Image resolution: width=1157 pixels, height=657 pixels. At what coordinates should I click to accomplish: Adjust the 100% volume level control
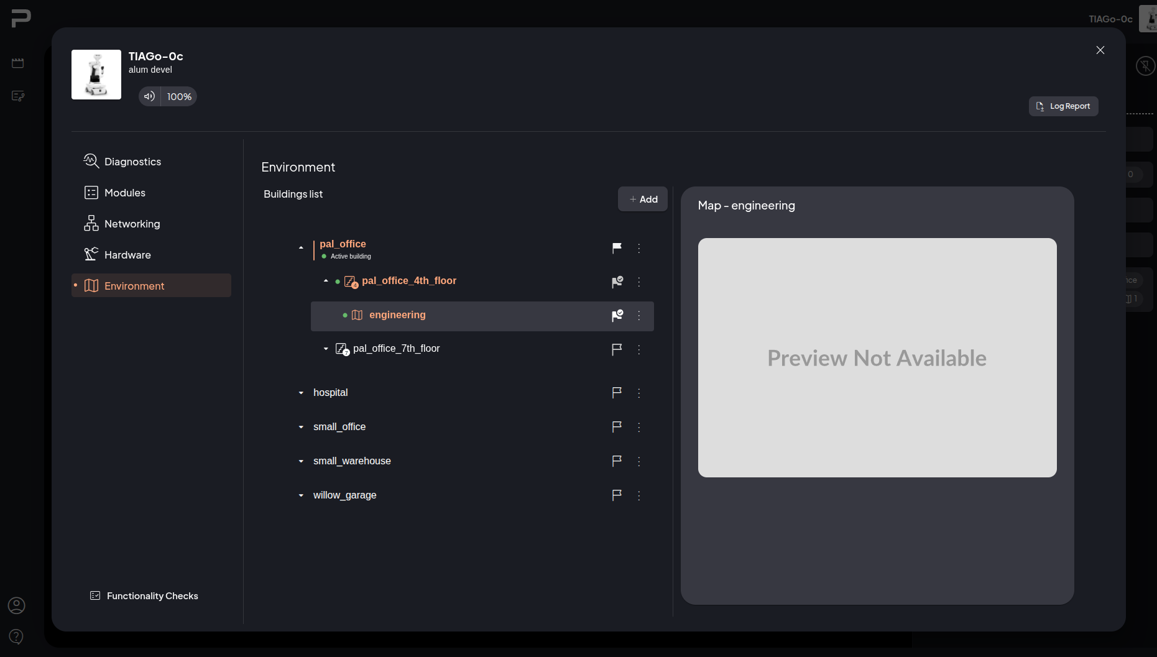179,96
